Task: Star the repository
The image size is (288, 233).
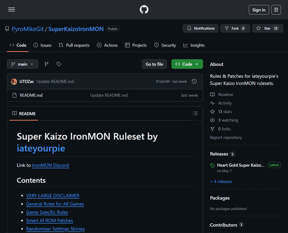Action: (x=267, y=28)
